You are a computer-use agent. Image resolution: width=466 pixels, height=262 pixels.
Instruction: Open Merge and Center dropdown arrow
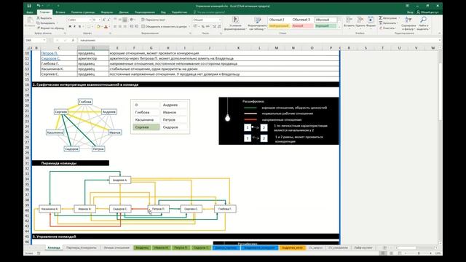189,26
